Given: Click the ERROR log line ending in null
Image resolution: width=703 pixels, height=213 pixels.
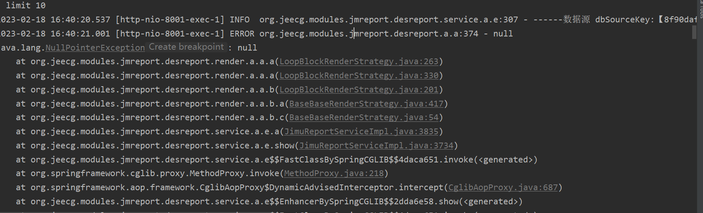Looking at the screenshot, I should click(257, 34).
